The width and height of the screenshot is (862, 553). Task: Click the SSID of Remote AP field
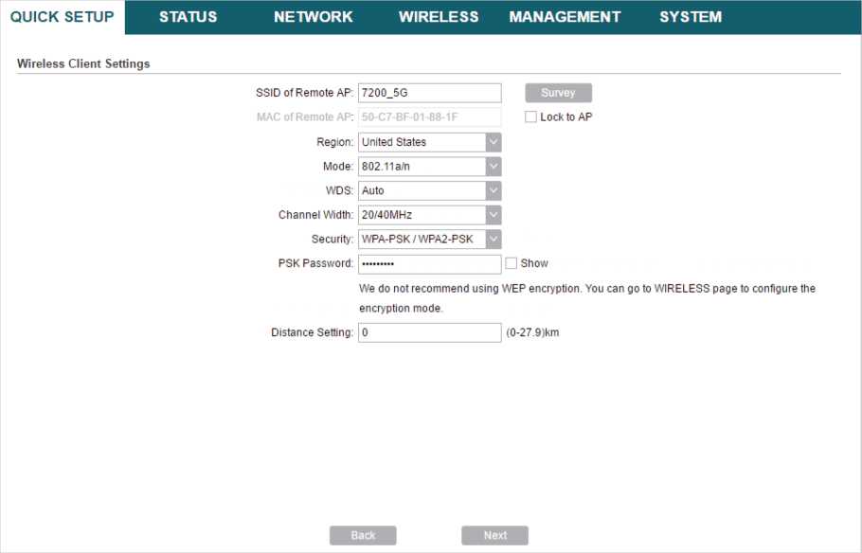(x=429, y=93)
